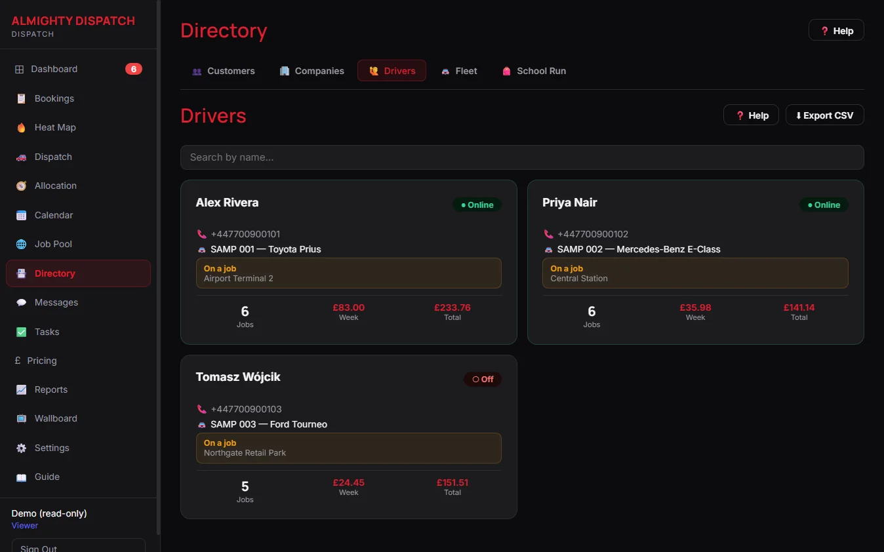Click Tomasz Wójcik's Off status badge
Image resolution: width=884 pixels, height=552 pixels.
point(483,380)
